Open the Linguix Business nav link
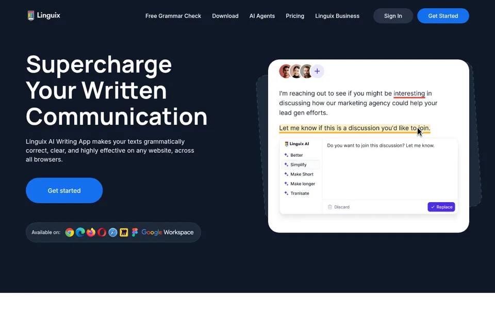Viewport: 495px width, 330px height. [x=337, y=16]
